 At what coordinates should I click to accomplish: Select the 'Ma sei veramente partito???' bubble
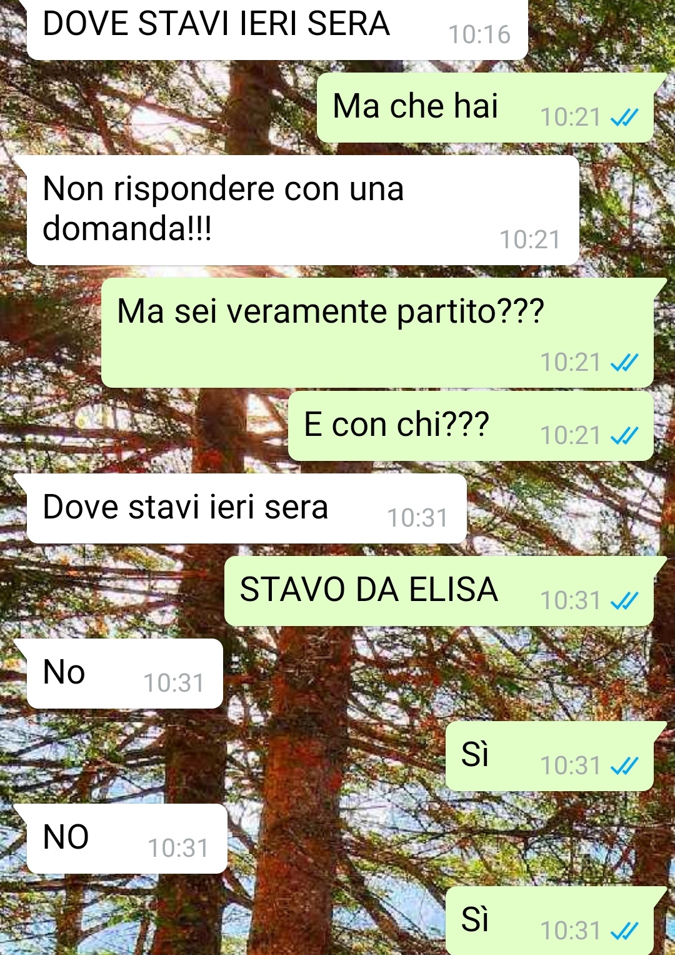tap(377, 333)
